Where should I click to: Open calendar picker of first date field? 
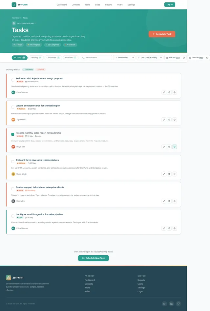[184, 58]
